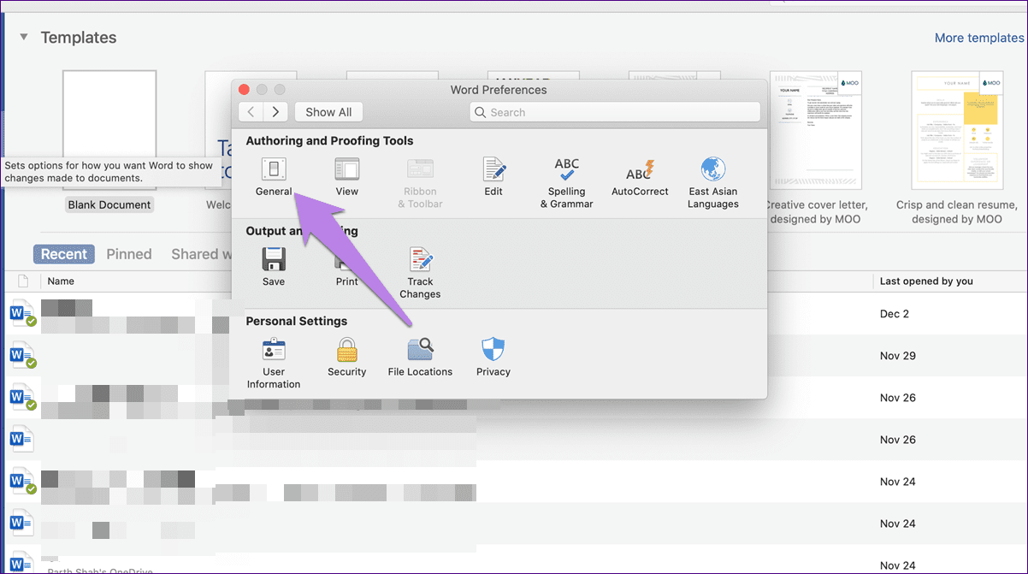The image size is (1028, 574).
Task: Open Edit preferences pane
Action: 493,177
